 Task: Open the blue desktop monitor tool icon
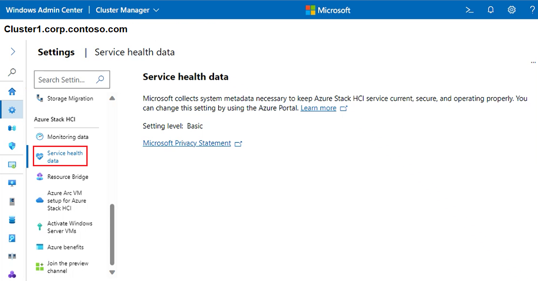[12, 183]
